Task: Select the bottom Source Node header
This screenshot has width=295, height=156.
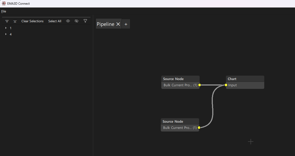Action: point(180,121)
